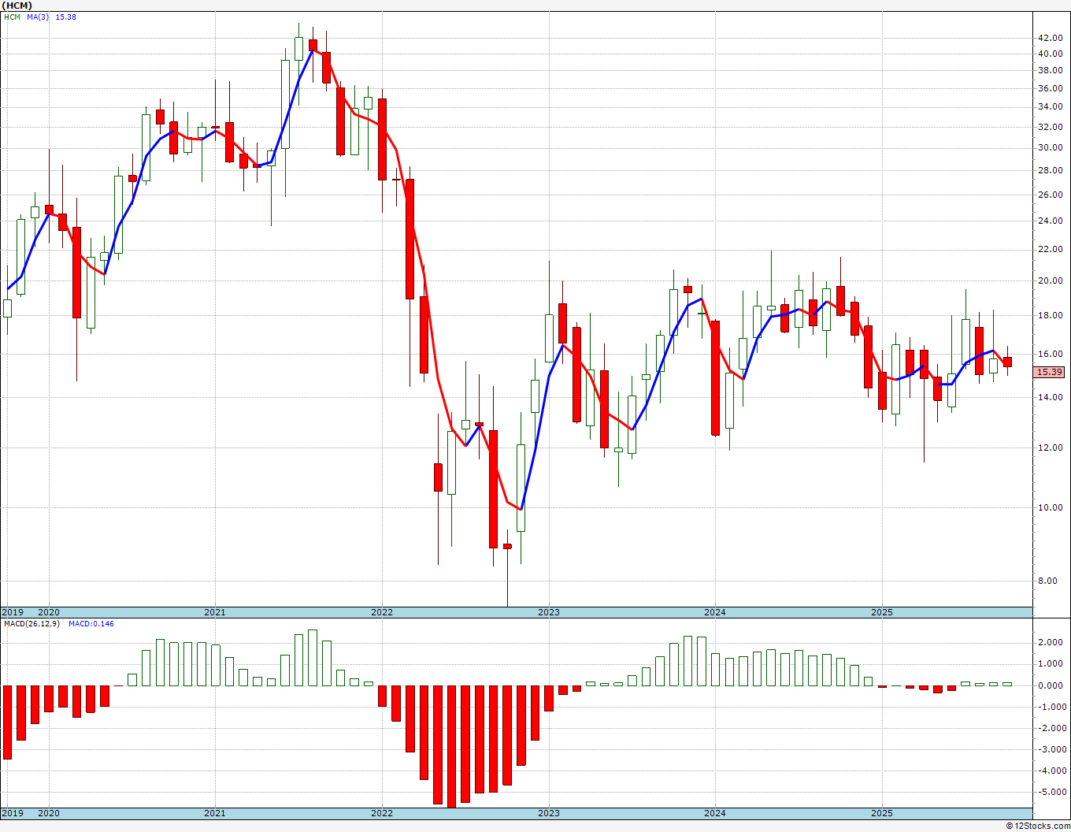Click the "42.00" price axis label
1071x832 pixels.
tap(1050, 38)
